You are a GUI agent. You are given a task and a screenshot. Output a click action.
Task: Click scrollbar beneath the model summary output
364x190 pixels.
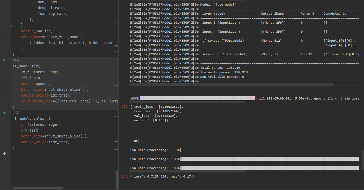click(231, 84)
